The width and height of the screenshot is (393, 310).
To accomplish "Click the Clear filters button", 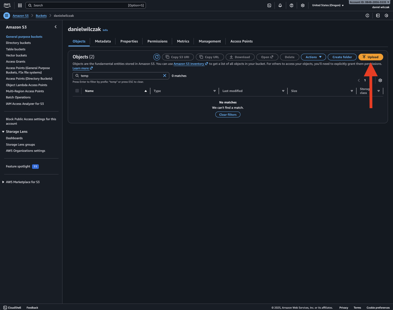I will (x=228, y=115).
